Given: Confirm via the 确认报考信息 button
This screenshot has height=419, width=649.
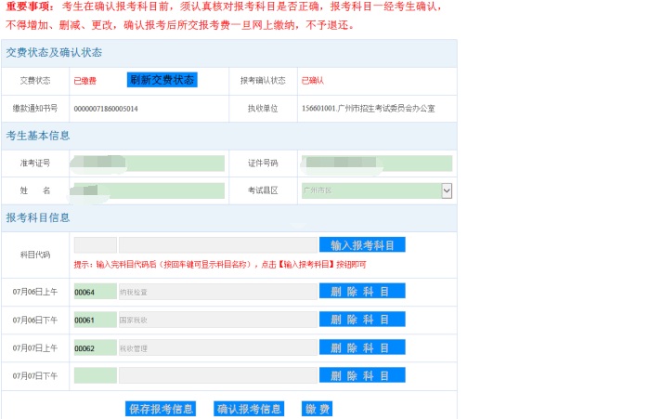Looking at the screenshot, I should pyautogui.click(x=249, y=409).
